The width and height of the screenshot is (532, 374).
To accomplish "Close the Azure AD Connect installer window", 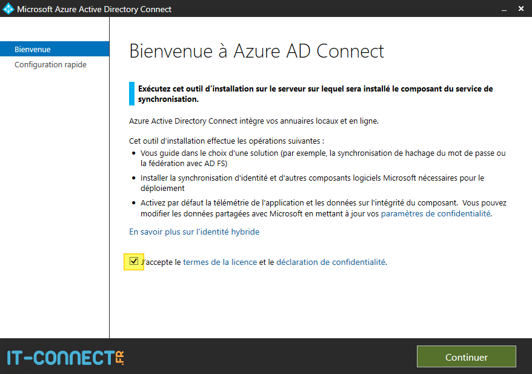I will click(x=521, y=9).
